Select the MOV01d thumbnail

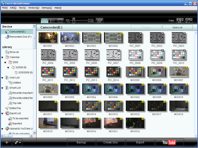coord(135,123)
